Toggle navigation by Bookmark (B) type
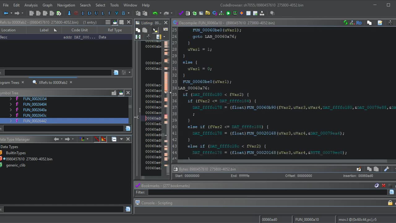This screenshot has height=223, width=396. pyautogui.click(x=123, y=13)
